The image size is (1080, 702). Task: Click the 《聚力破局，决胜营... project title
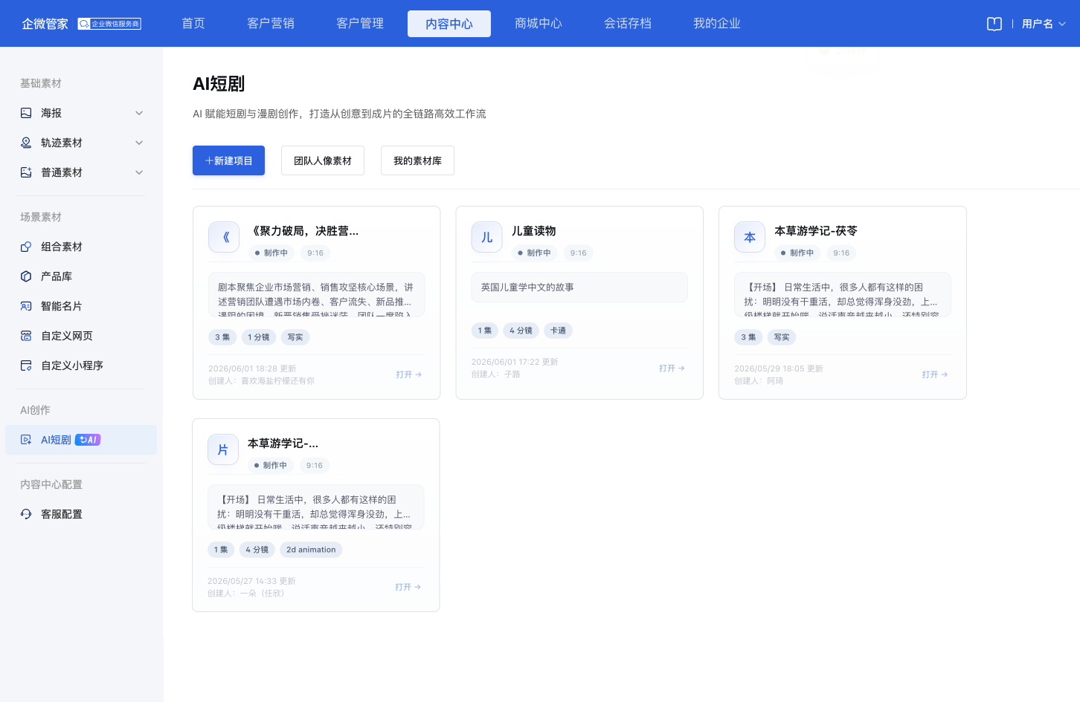pyautogui.click(x=303, y=231)
